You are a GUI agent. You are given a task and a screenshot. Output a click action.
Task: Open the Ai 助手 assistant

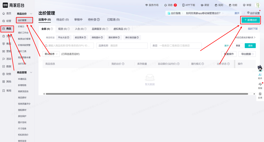point(260,73)
